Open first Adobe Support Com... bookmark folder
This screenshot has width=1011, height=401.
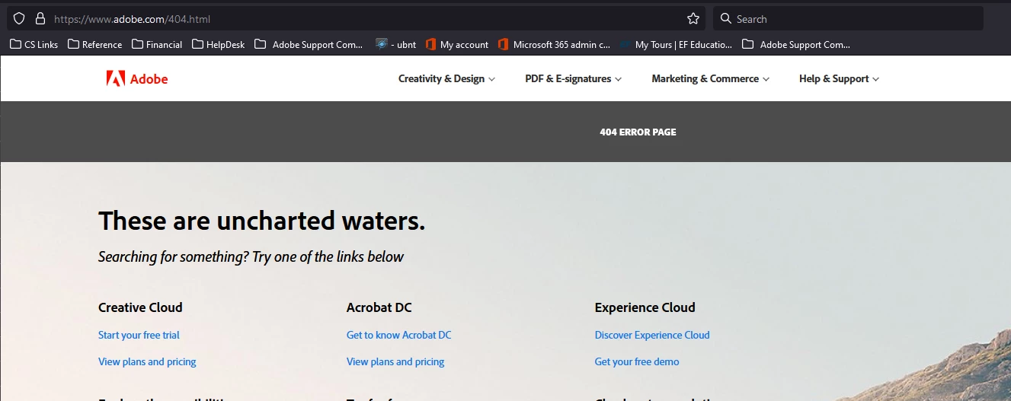tap(309, 44)
